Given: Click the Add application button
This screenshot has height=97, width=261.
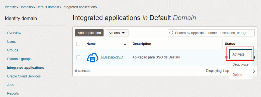Looking at the screenshot, I should 89,33.
